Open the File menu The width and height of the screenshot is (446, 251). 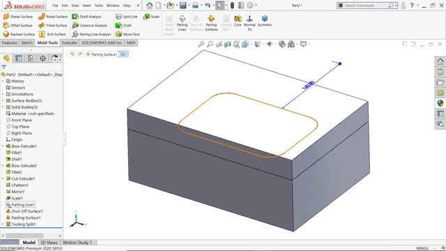pyautogui.click(x=55, y=6)
